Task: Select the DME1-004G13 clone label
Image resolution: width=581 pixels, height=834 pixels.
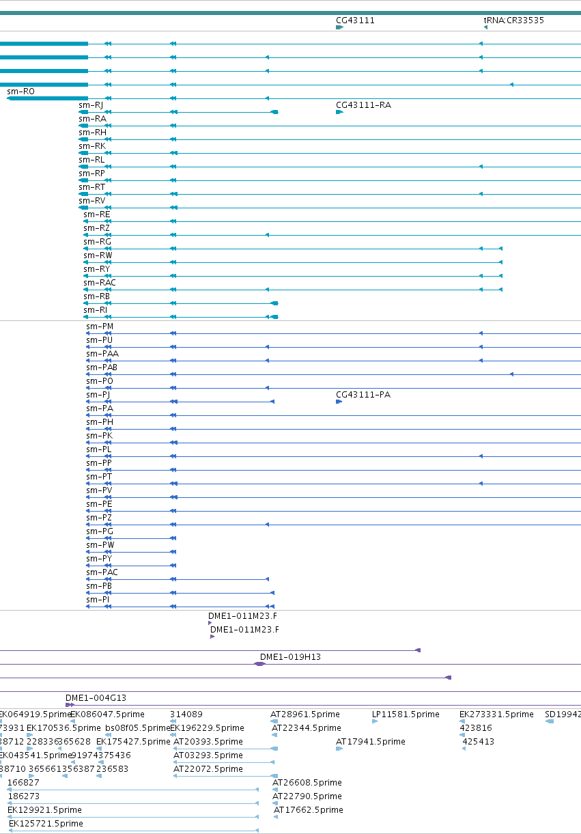Action: click(96, 698)
